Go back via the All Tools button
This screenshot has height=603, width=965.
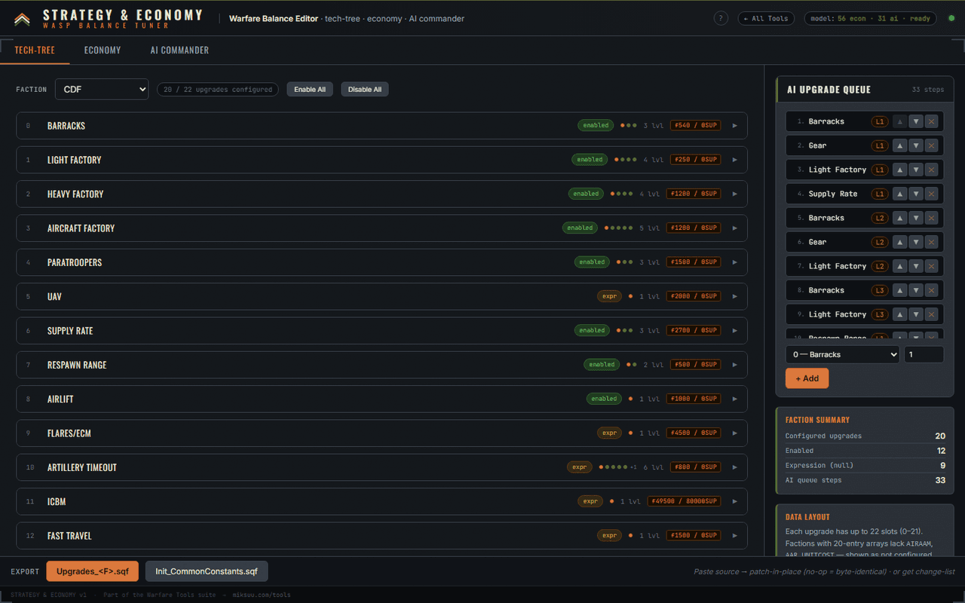coord(766,18)
